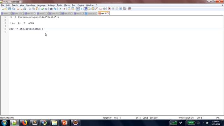Image resolution: width=224 pixels, height=126 pixels.
Task: Open the file explorer taskbar icon
Action: 55,123
